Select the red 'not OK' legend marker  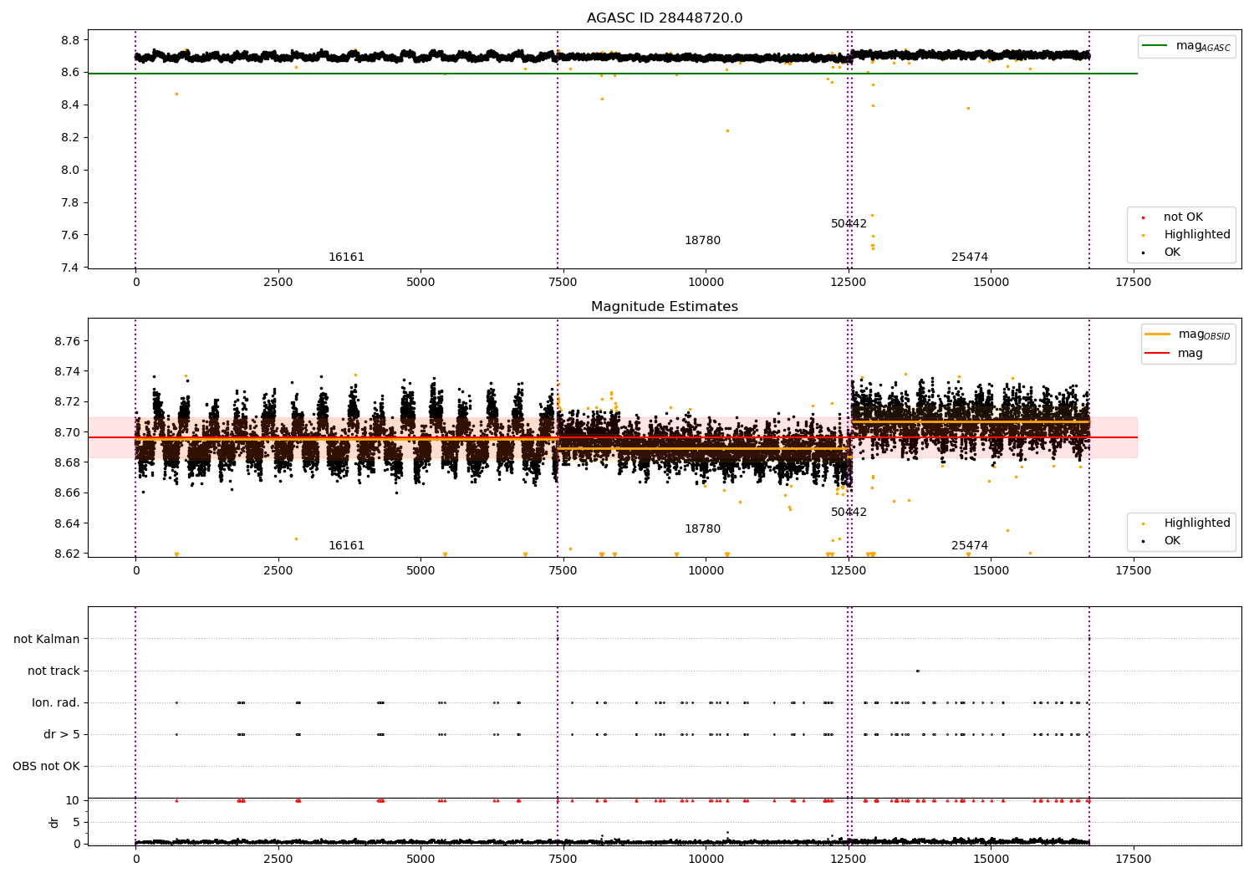(1143, 217)
